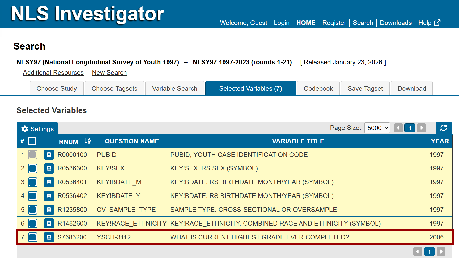Click the refresh table icon
Image resolution: width=459 pixels, height=271 pixels.
[443, 128]
